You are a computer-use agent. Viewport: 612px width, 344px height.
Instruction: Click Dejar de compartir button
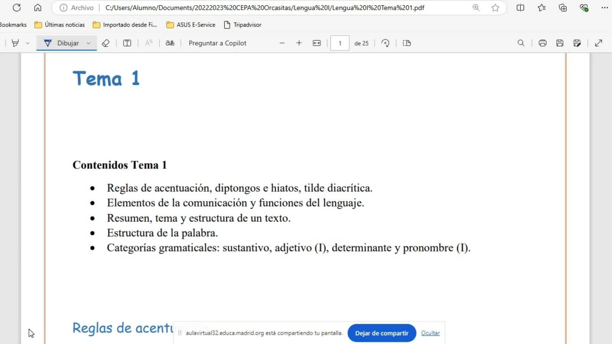pos(382,333)
